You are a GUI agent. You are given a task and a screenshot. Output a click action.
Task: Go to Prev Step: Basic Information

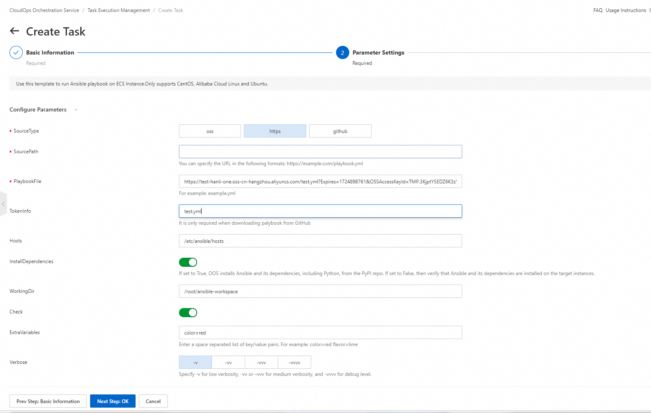pos(48,401)
